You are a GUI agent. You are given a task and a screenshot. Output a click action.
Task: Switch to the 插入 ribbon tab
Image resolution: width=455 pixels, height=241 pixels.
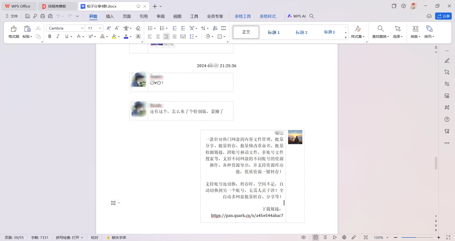pyautogui.click(x=110, y=16)
